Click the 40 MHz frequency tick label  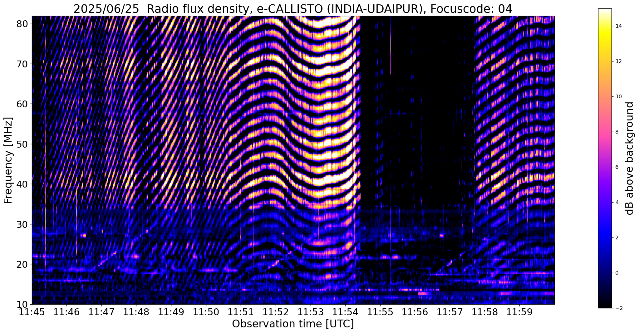point(23,184)
